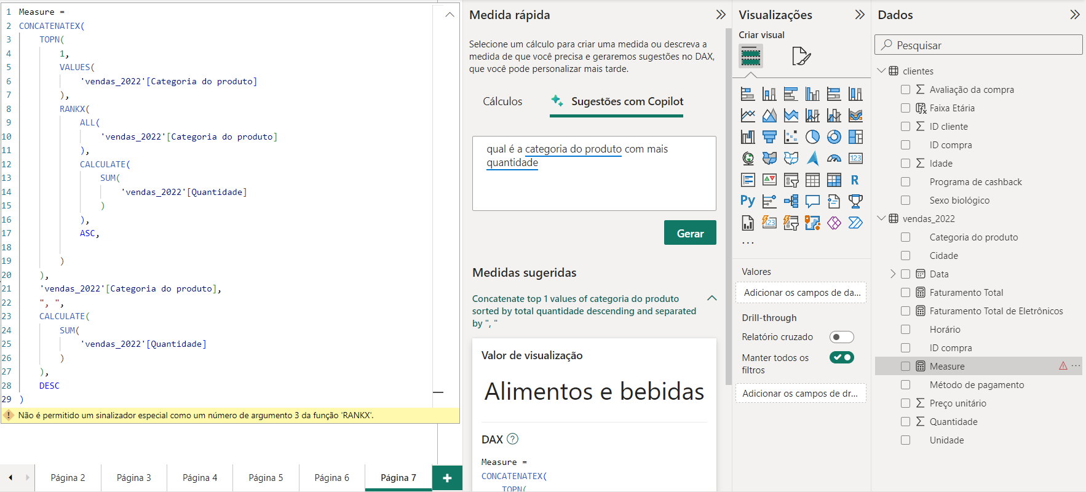Screen dimensions: 1086x492
Task: Check the Idade field
Action: pos(905,164)
